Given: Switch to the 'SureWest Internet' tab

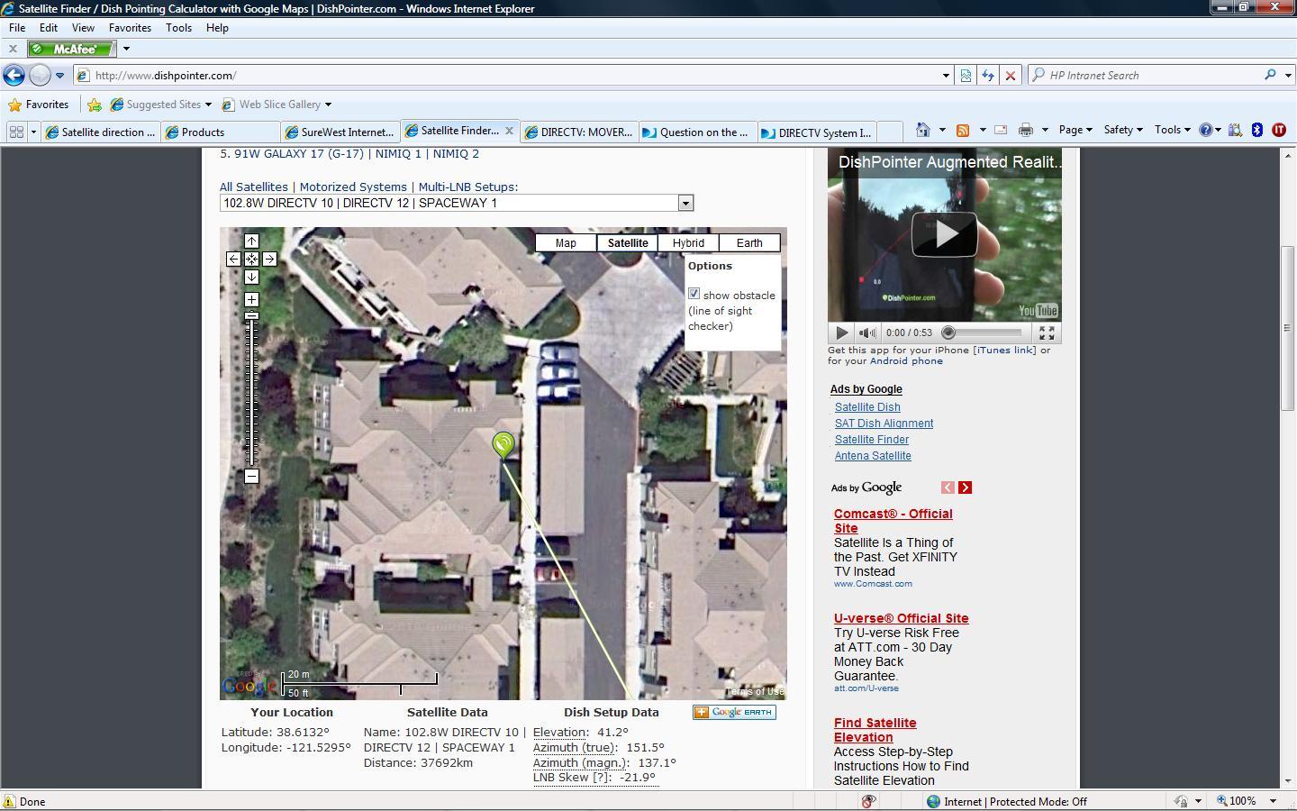Looking at the screenshot, I should pyautogui.click(x=340, y=132).
